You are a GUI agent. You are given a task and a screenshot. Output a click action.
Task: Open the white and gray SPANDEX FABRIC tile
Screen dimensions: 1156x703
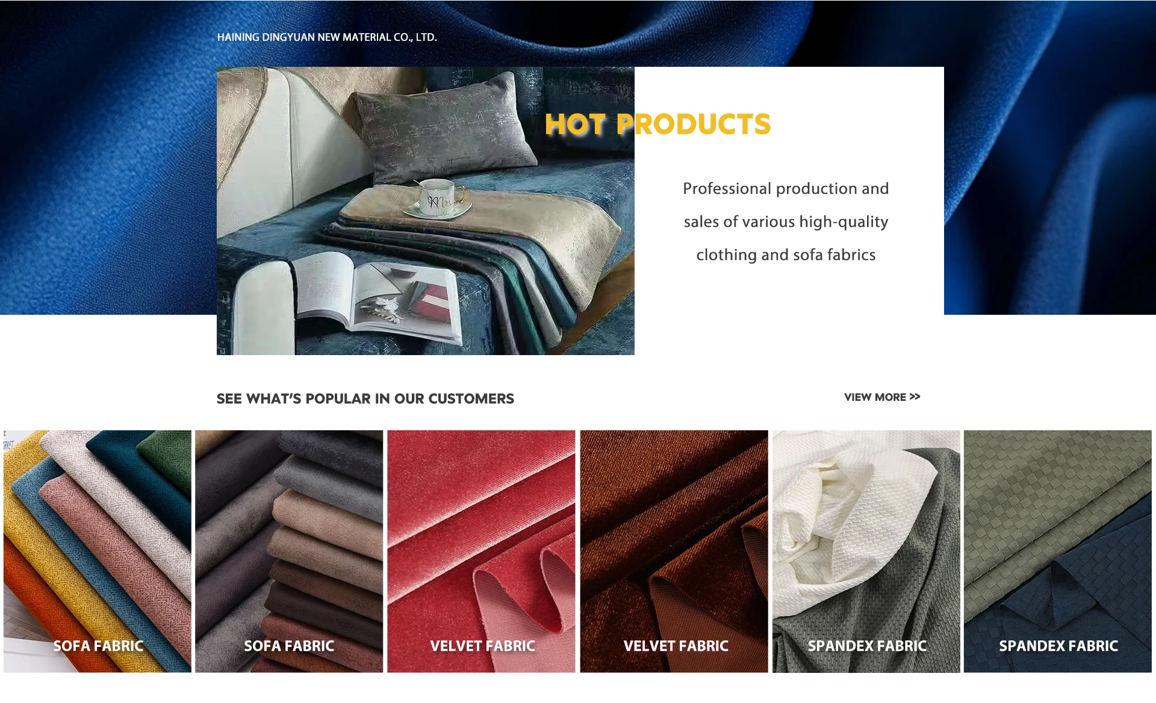pyautogui.click(x=866, y=551)
